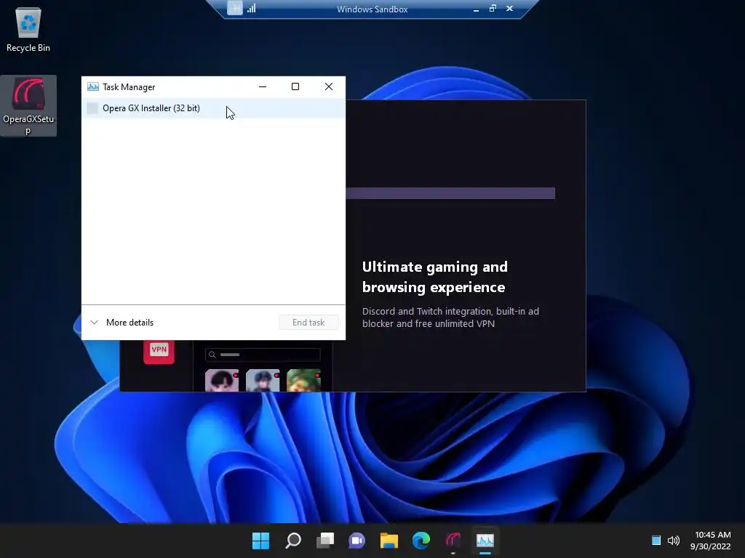
Task: Open the Chat taskbar icon
Action: [357, 541]
